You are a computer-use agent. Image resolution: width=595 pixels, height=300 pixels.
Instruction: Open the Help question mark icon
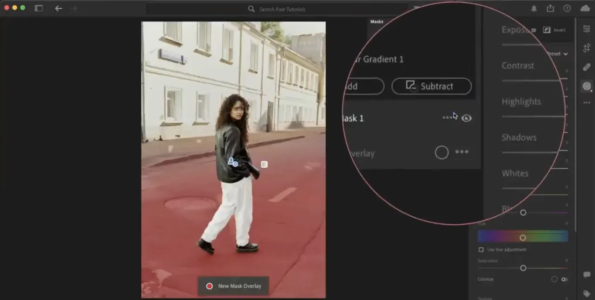coord(567,9)
